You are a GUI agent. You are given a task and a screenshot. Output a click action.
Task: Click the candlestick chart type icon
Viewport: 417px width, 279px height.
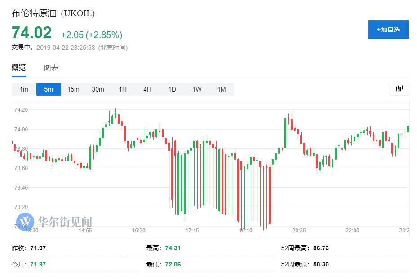pos(399,89)
